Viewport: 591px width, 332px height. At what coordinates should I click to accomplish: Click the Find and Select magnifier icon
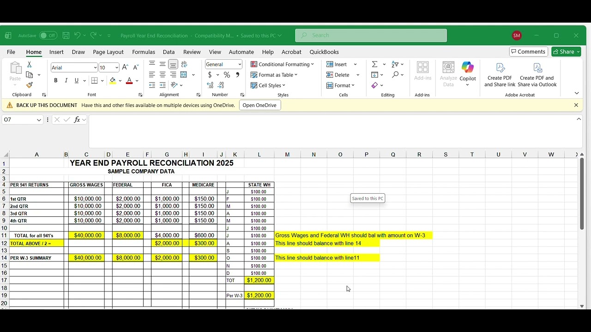[x=395, y=75]
